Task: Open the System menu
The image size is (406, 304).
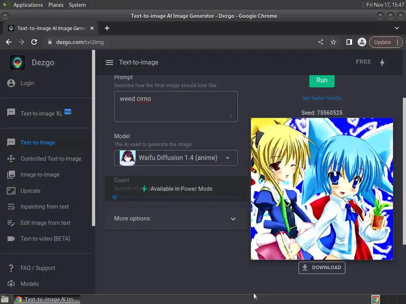Action: [77, 5]
